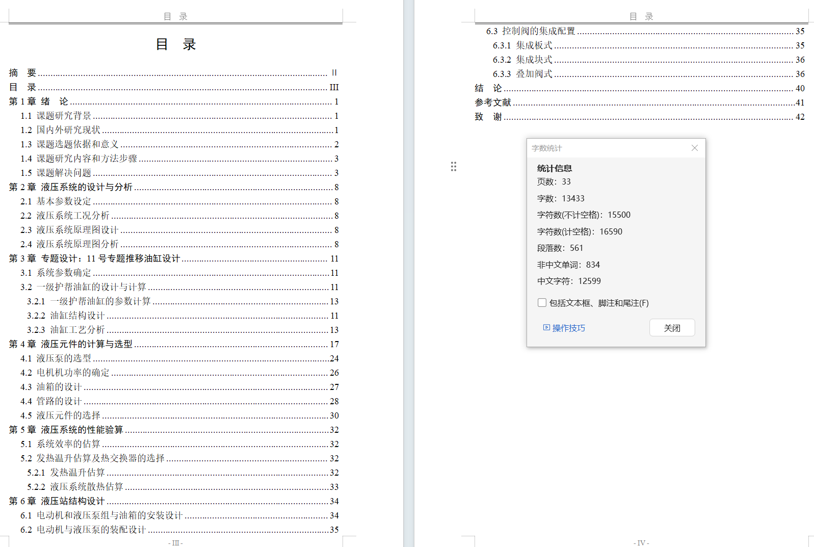The image size is (814, 547).
Task: Open 4.3 油箱的设计 entry
Action: pos(179,387)
